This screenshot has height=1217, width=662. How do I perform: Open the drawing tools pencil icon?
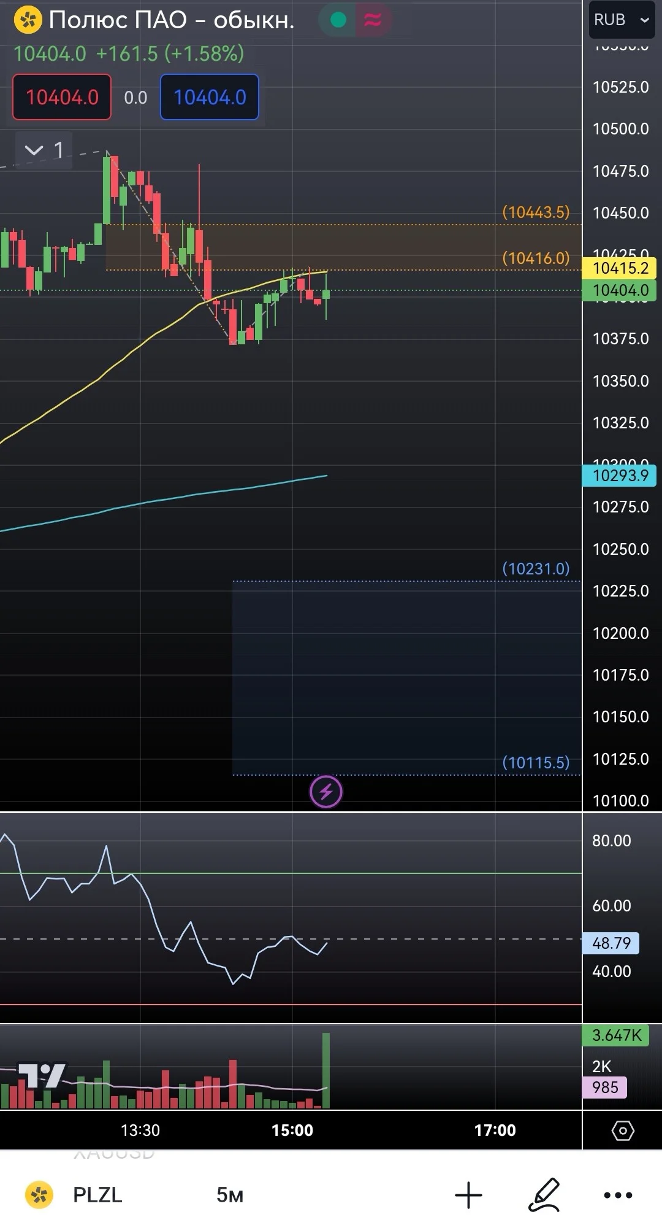tap(544, 1195)
